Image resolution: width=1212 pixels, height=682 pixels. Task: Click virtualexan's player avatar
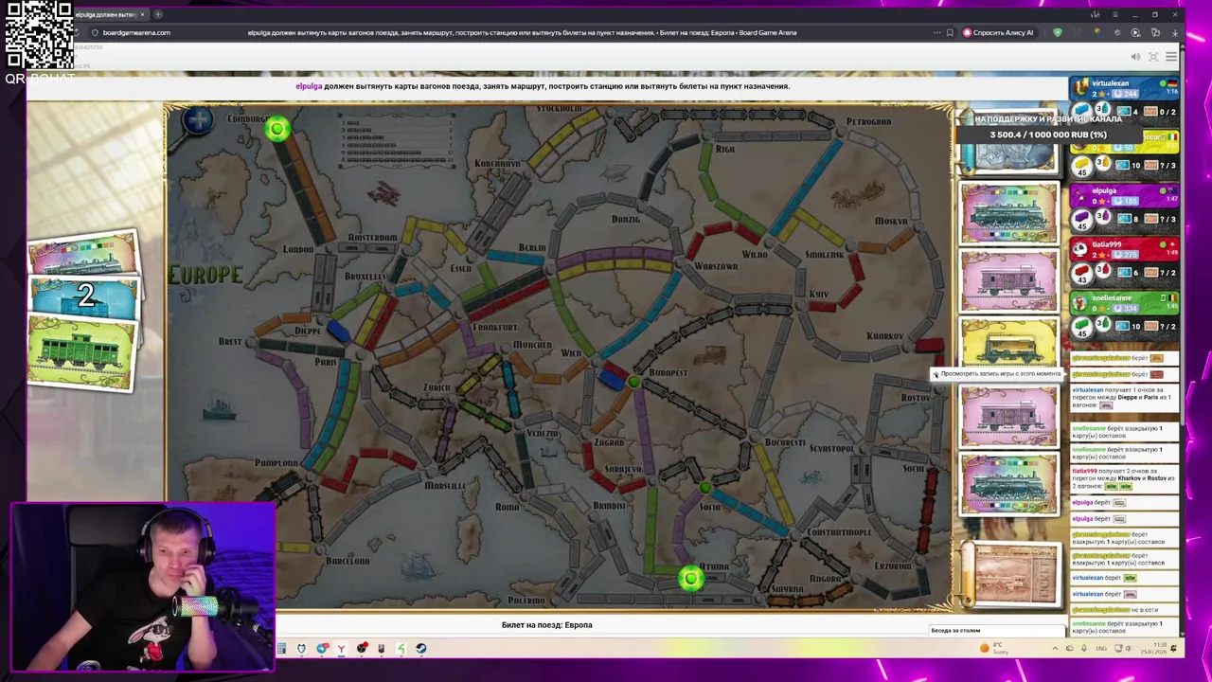coord(1080,87)
